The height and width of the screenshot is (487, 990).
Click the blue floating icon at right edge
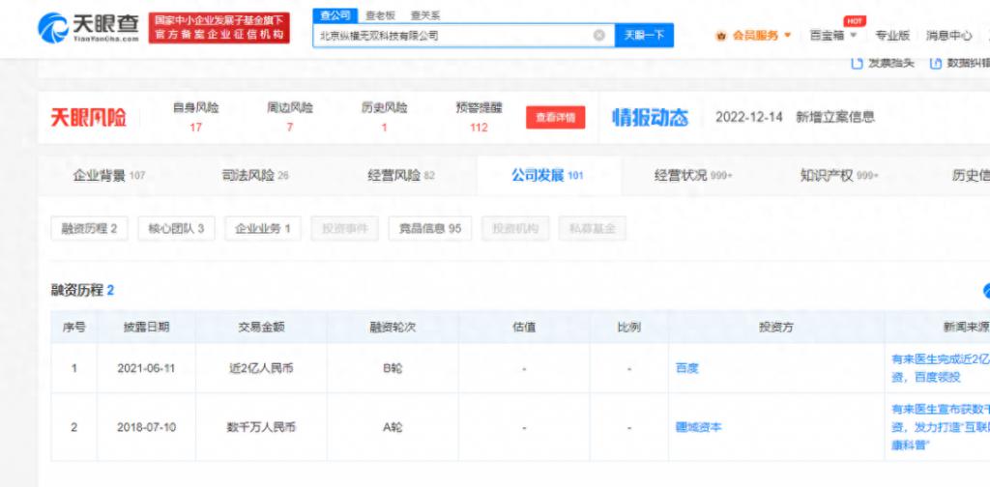[985, 290]
